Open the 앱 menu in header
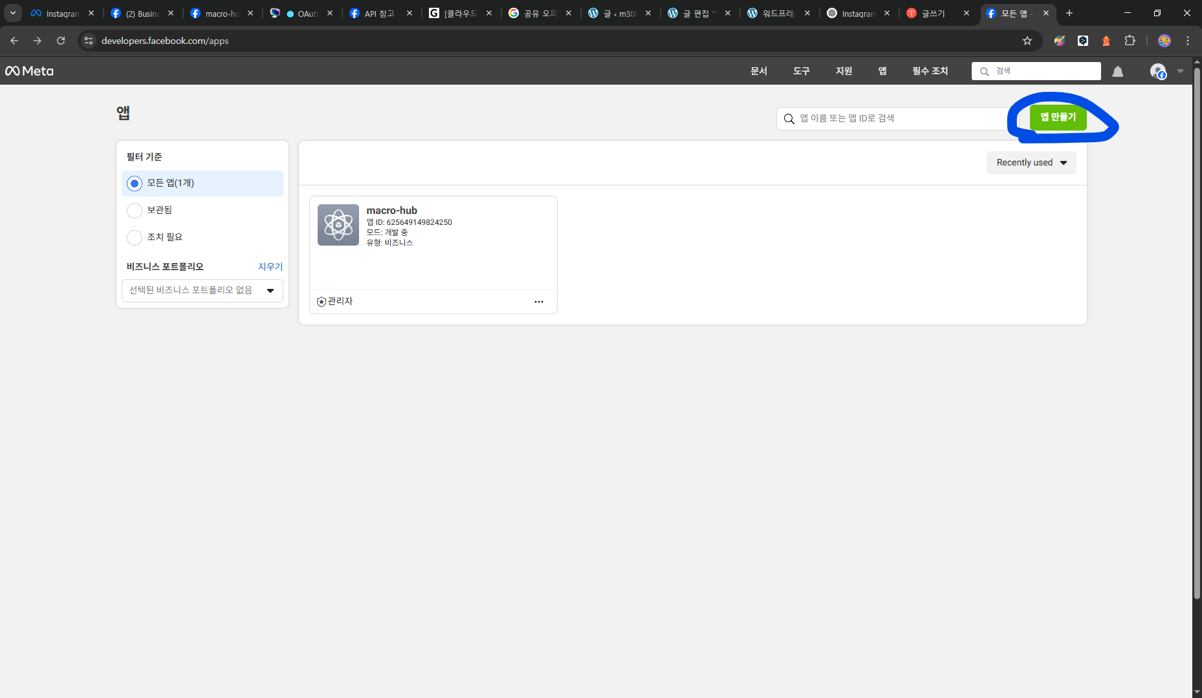The width and height of the screenshot is (1202, 698). click(882, 71)
